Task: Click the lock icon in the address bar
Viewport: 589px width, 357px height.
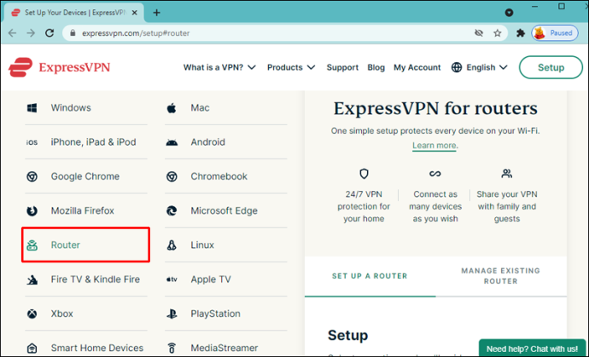Action: pyautogui.click(x=73, y=33)
